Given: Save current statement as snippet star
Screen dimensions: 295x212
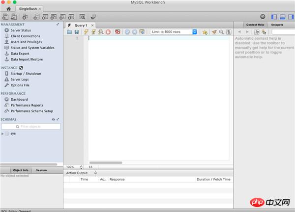Looking at the screenshot, I should [x=205, y=32].
